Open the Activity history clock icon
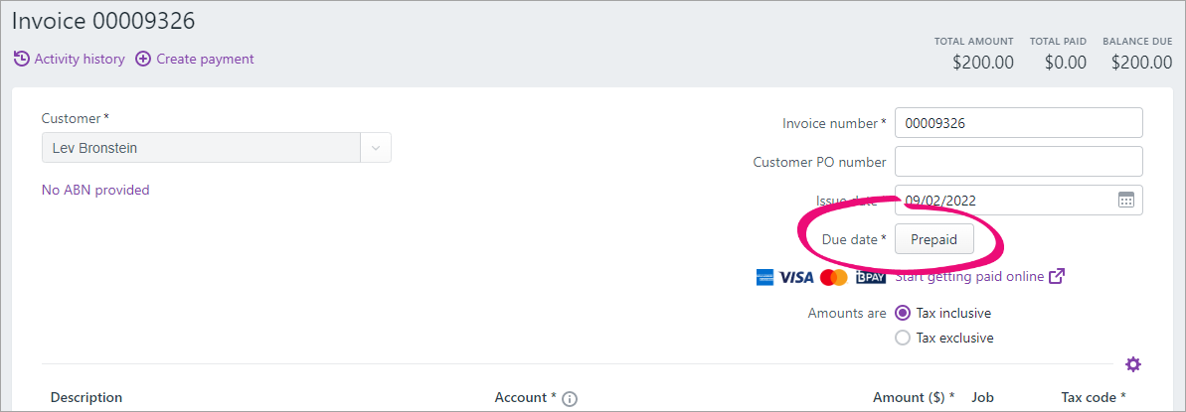The height and width of the screenshot is (412, 1186). tap(21, 59)
